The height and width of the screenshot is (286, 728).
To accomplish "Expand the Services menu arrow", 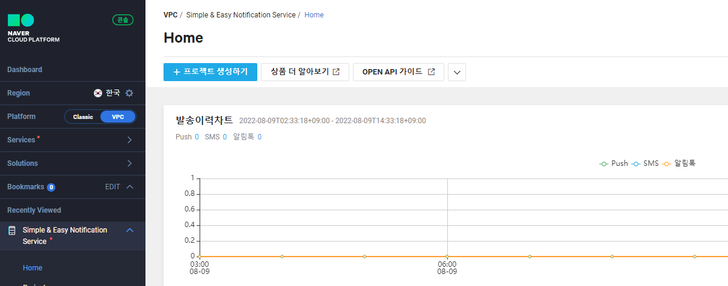I will pyautogui.click(x=130, y=140).
